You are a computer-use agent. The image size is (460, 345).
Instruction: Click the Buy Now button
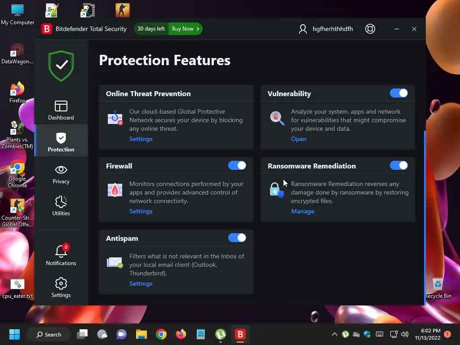point(186,29)
